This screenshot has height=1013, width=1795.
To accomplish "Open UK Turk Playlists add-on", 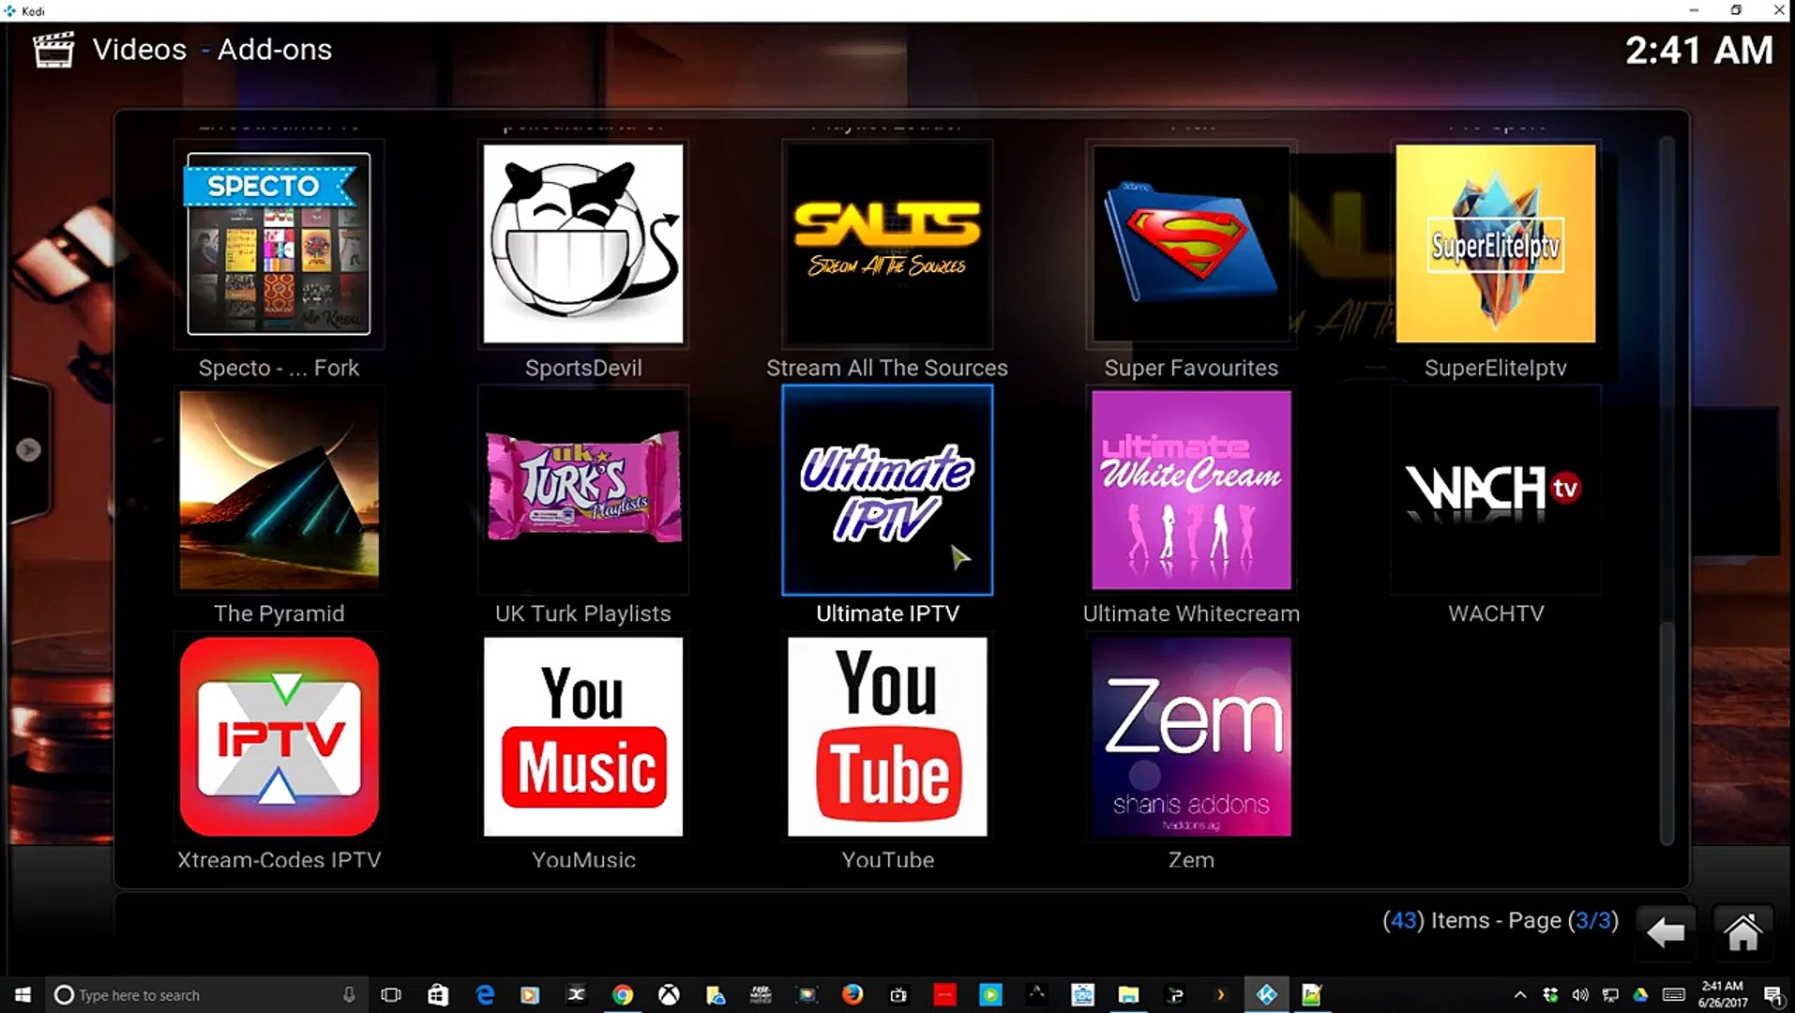I will coord(582,490).
